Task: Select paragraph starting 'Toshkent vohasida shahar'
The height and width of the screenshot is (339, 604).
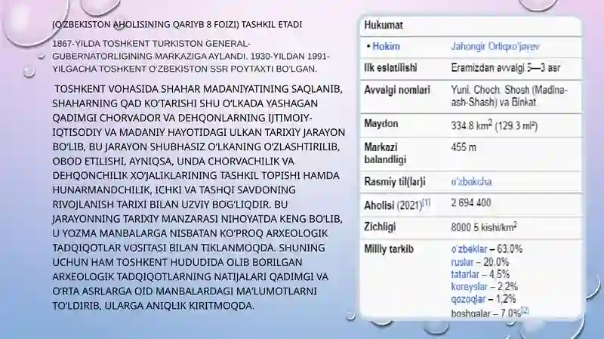Action: (199, 197)
